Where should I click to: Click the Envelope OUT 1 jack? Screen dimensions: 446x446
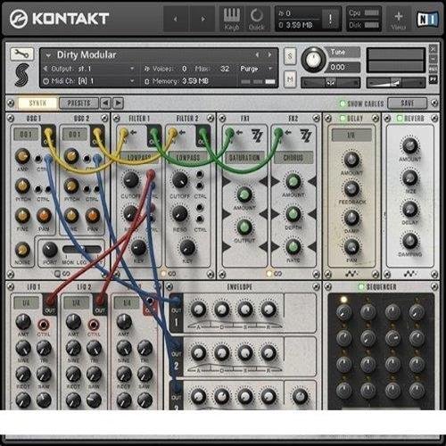(176, 301)
